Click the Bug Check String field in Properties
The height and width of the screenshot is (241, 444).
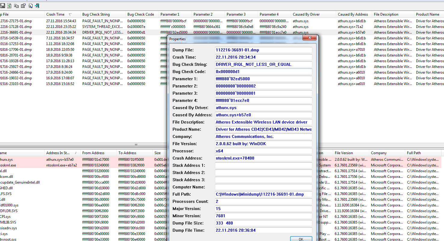tap(263, 65)
